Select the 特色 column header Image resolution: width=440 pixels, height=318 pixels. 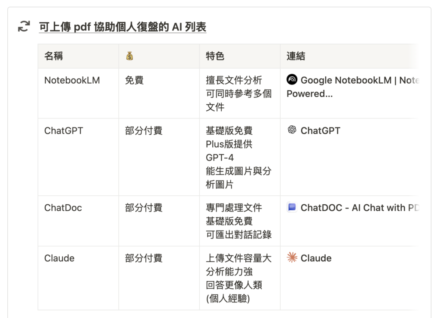[240, 56]
